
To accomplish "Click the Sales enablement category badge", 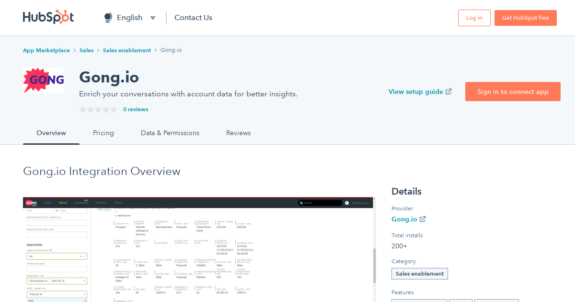I will (419, 273).
